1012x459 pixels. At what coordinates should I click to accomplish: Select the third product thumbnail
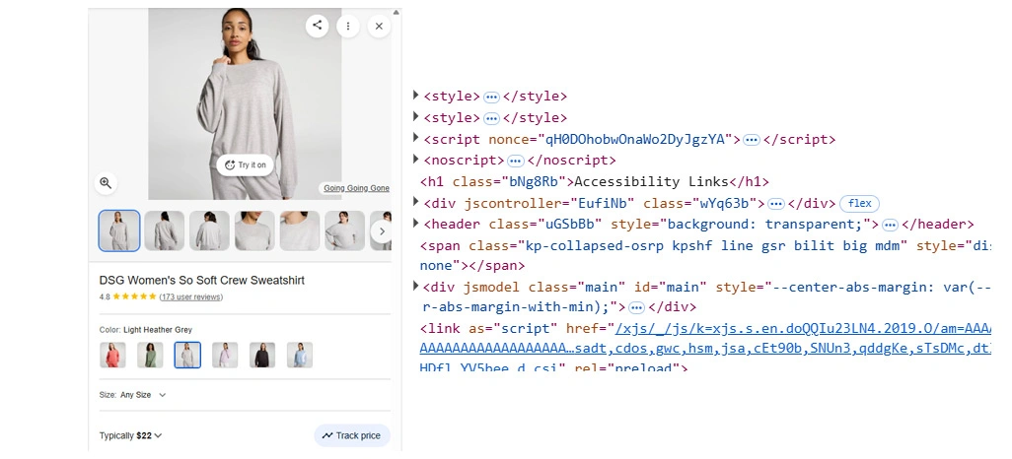(210, 230)
